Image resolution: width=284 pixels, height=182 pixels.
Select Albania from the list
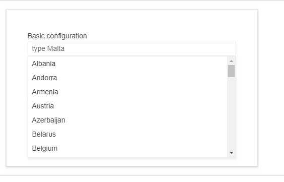44,64
